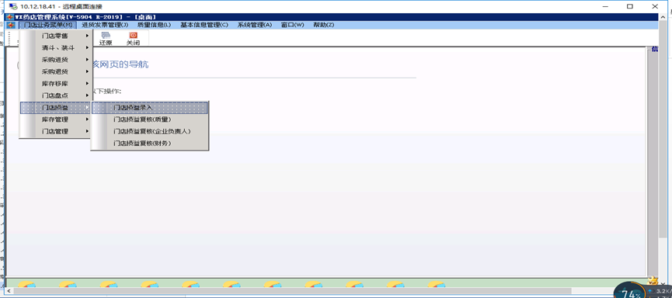Expand the 采购进货 submenu
672x298 pixels.
point(56,60)
